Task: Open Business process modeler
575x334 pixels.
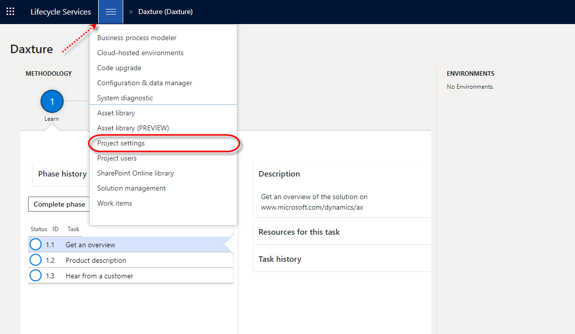Action: point(137,38)
